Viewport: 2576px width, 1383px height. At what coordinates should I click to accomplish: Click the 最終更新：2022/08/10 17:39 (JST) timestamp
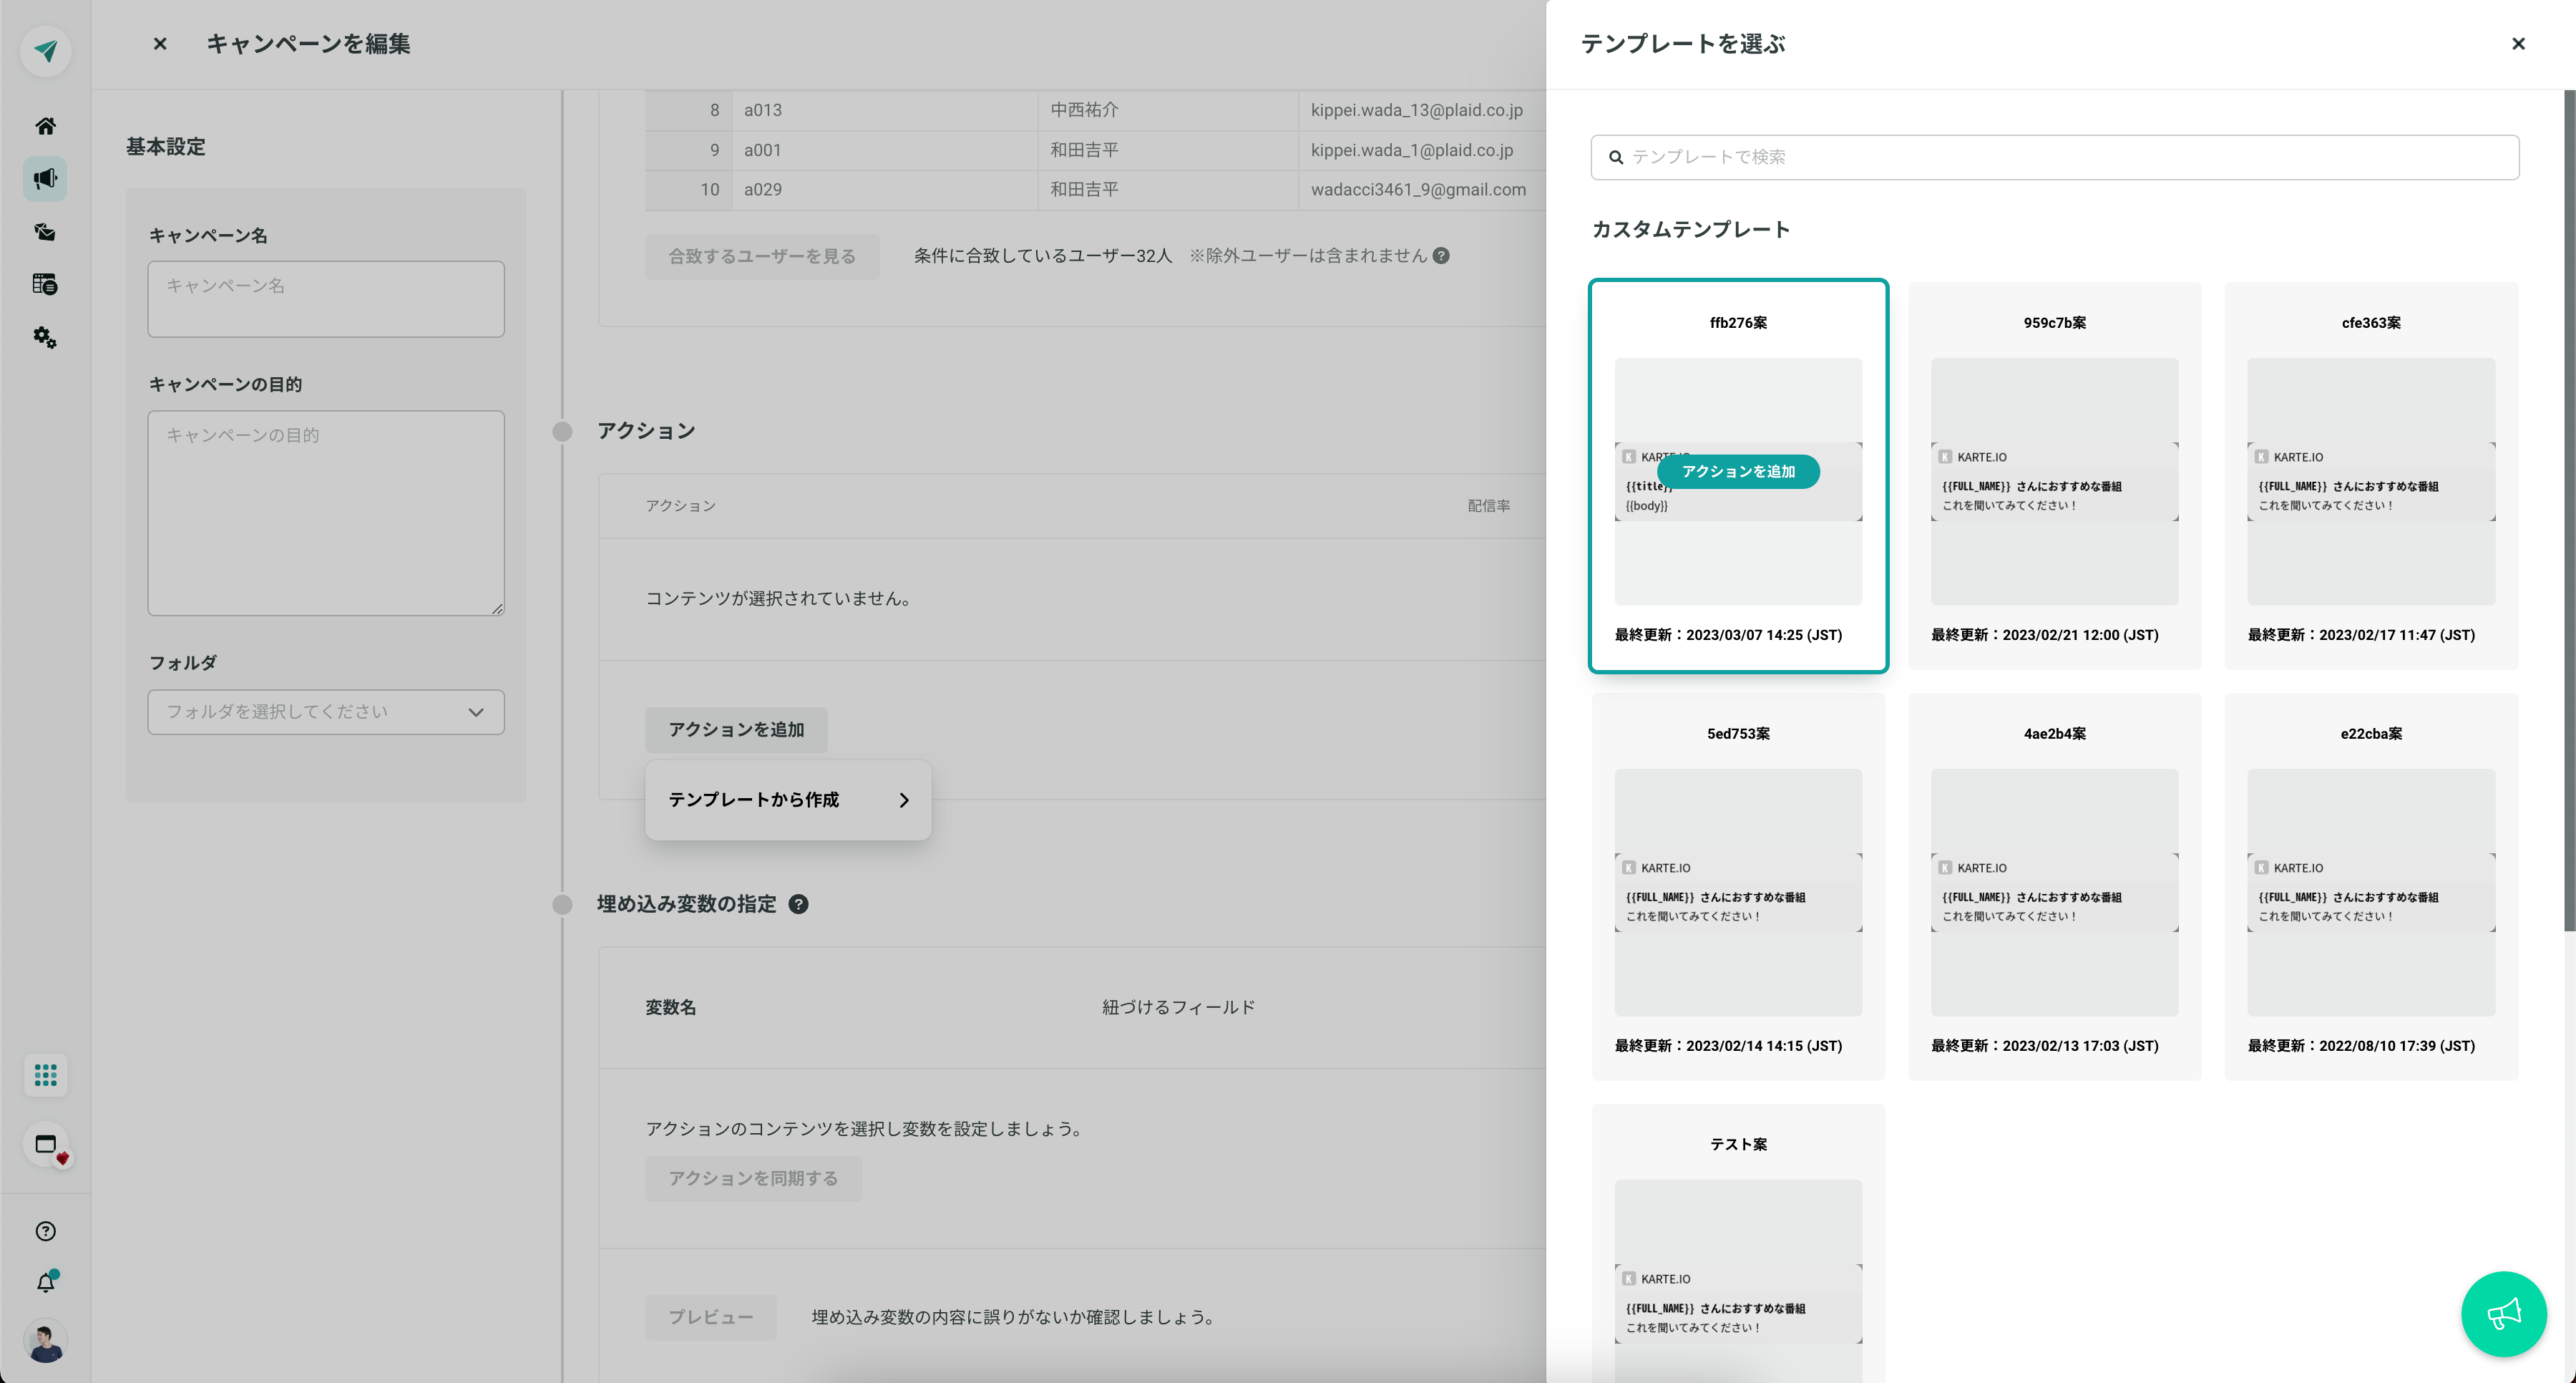pyautogui.click(x=2361, y=1046)
